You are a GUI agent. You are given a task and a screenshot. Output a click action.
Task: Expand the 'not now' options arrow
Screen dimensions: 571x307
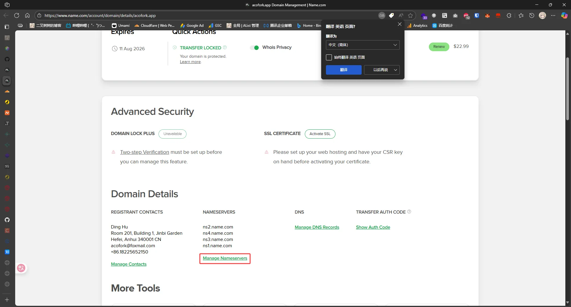click(396, 70)
